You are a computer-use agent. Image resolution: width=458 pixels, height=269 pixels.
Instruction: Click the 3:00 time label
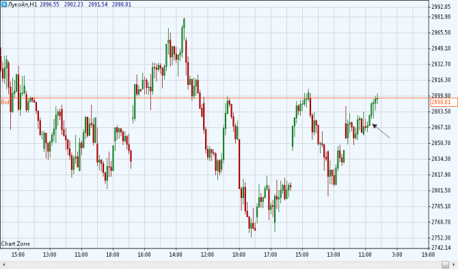(x=397, y=255)
